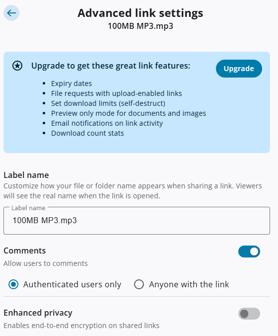Click the Comments section heading
The image size is (278, 336).
(x=25, y=251)
